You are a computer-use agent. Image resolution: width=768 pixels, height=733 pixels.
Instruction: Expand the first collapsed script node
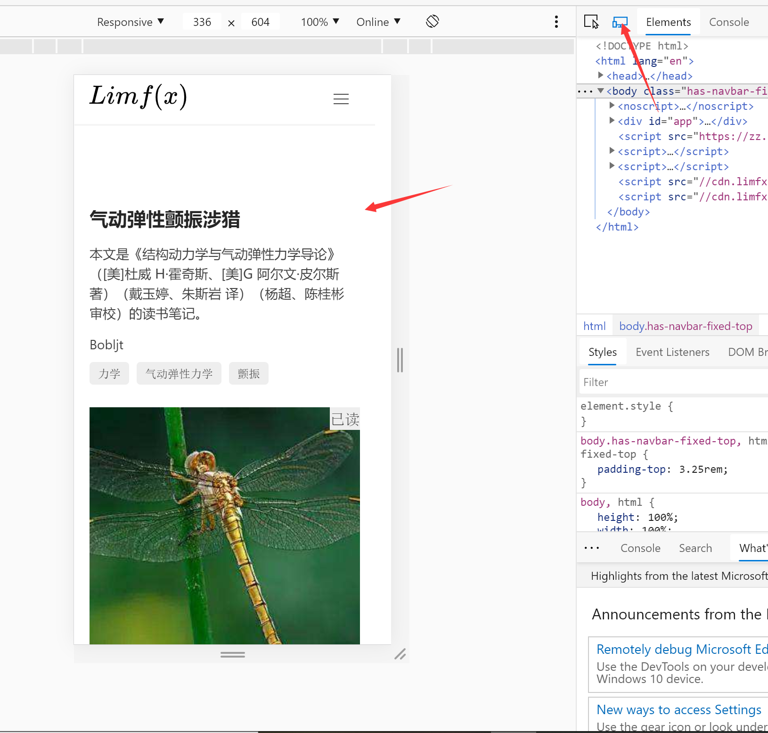[612, 151]
